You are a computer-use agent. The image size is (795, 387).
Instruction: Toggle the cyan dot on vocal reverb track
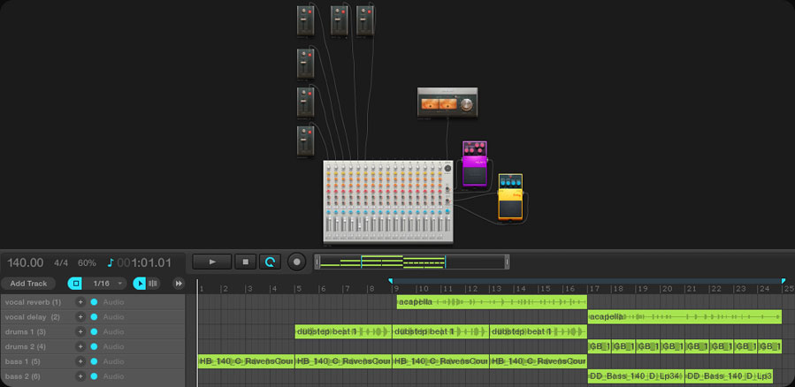(94, 302)
